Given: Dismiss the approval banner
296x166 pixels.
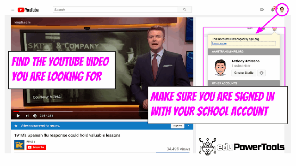Looking at the screenshot, I should [188, 125].
